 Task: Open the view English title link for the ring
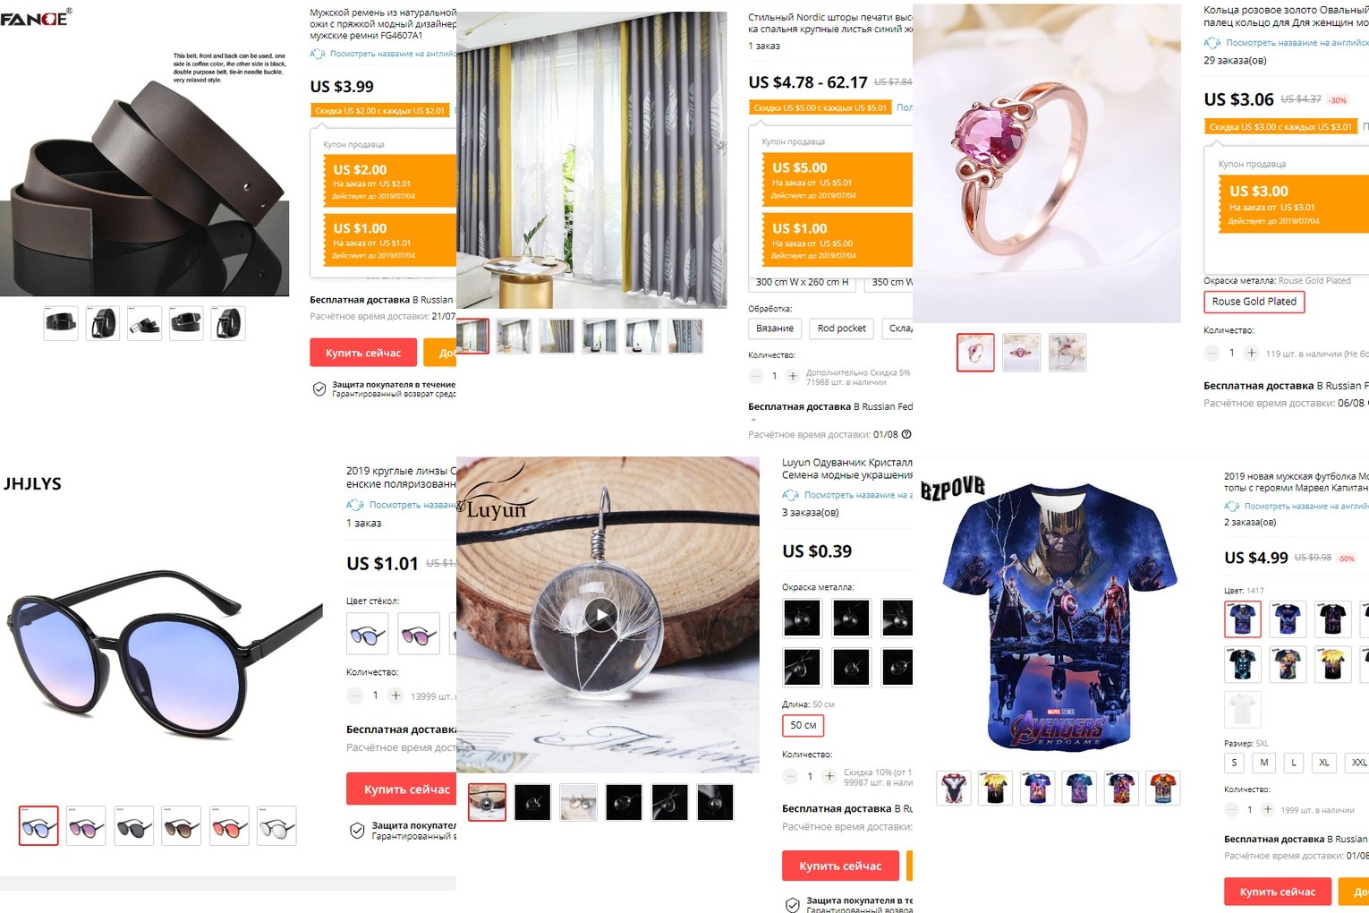click(x=1296, y=43)
